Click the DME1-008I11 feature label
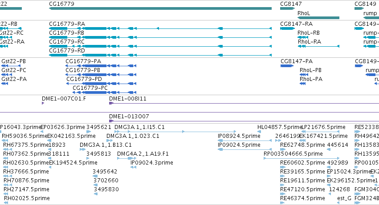 pyautogui.click(x=128, y=99)
